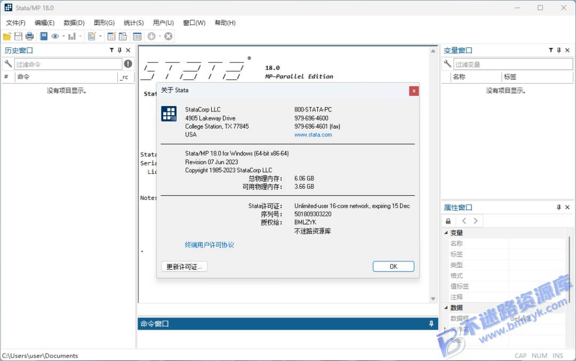The width and height of the screenshot is (576, 361).
Task: Close the History window panel
Action: (128, 50)
